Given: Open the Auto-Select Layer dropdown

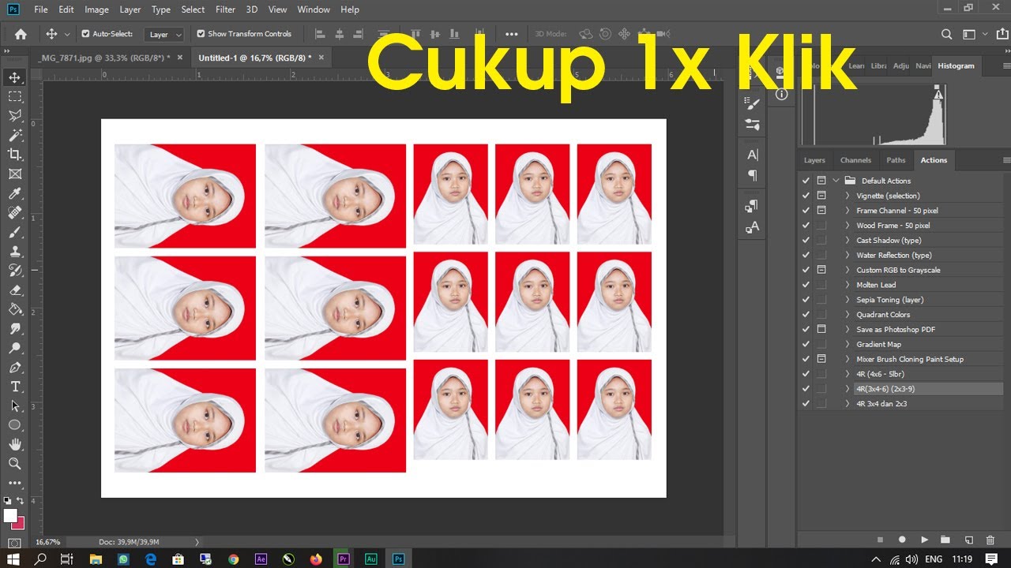Looking at the screenshot, I should 166,34.
